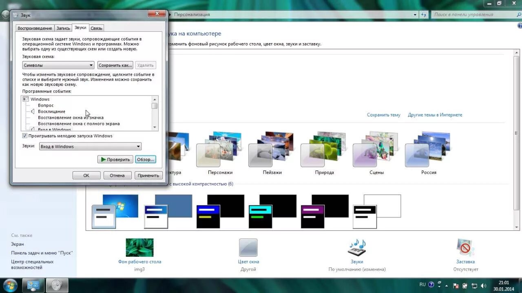Switch to the Запись tab
The height and width of the screenshot is (293, 522).
point(63,28)
